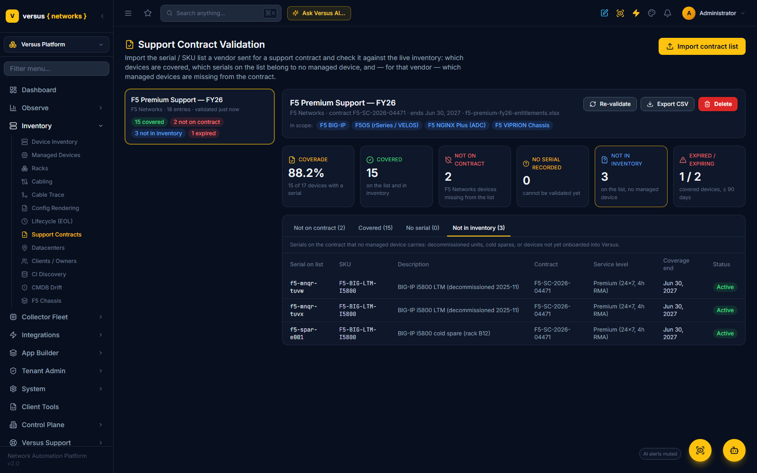Toggle the hamburger menu icon

[x=128, y=13]
